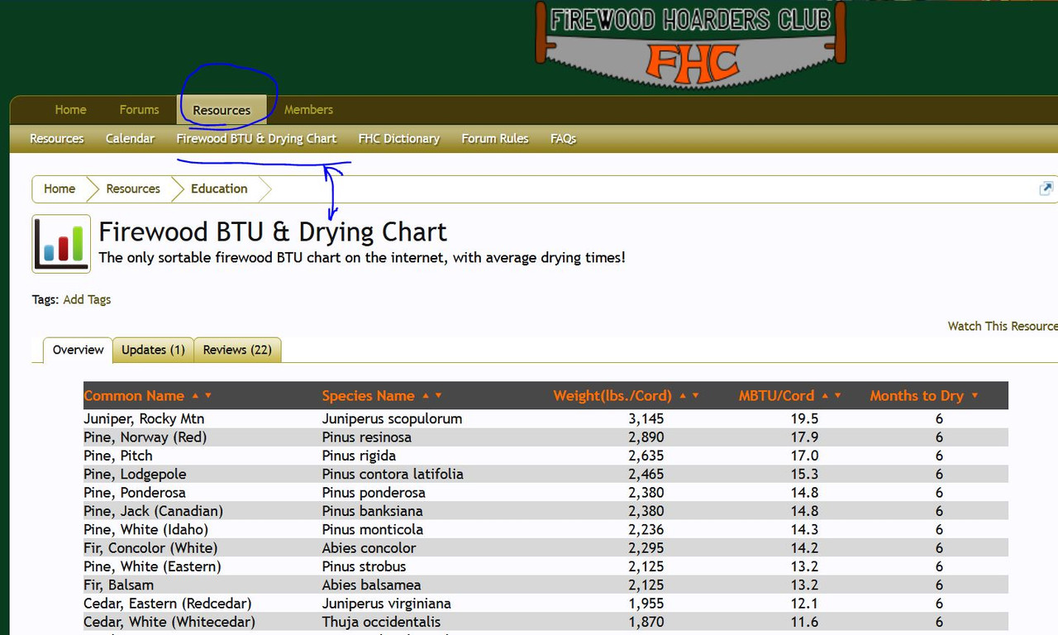Click the Add Tags link

87,299
